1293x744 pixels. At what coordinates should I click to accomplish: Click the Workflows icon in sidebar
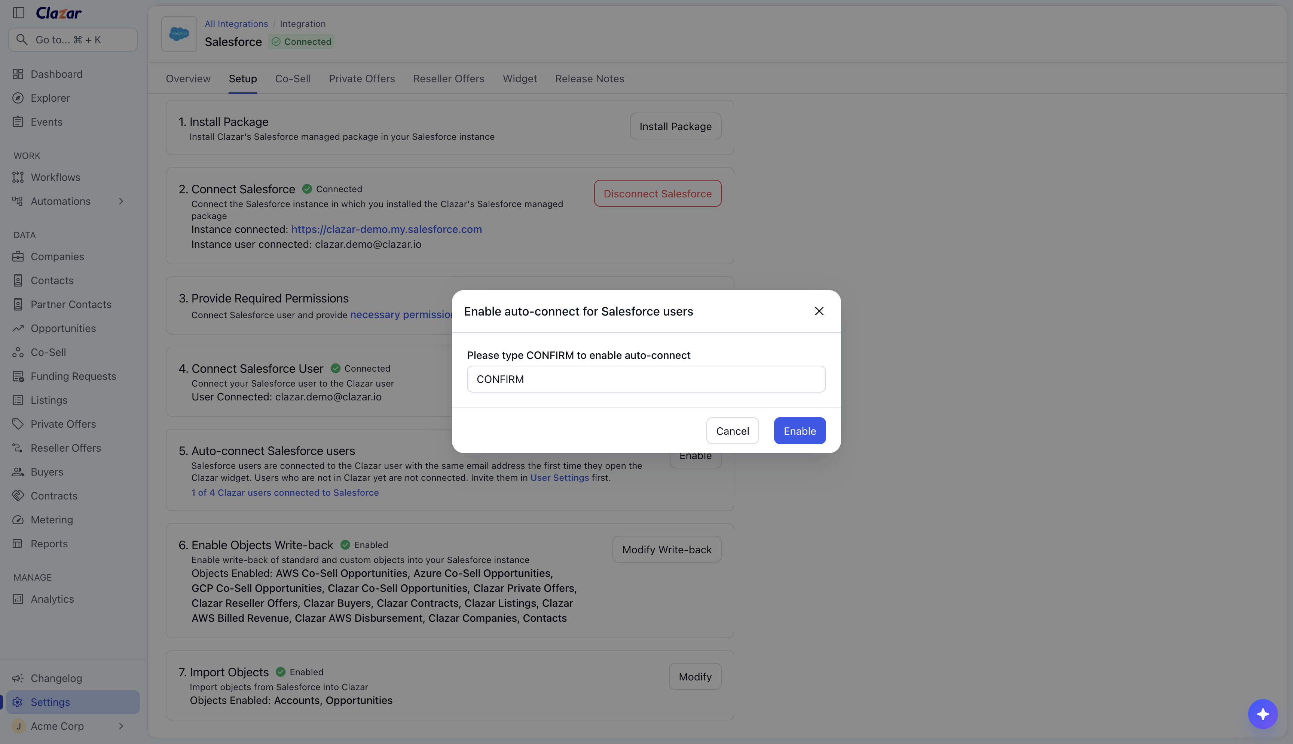click(x=18, y=177)
